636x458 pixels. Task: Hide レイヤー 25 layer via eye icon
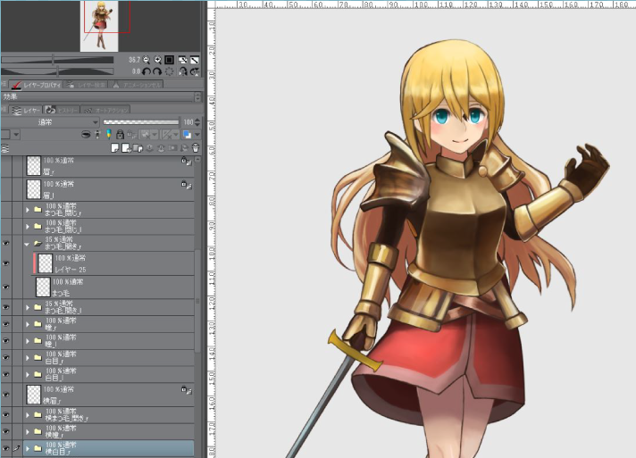pyautogui.click(x=5, y=263)
